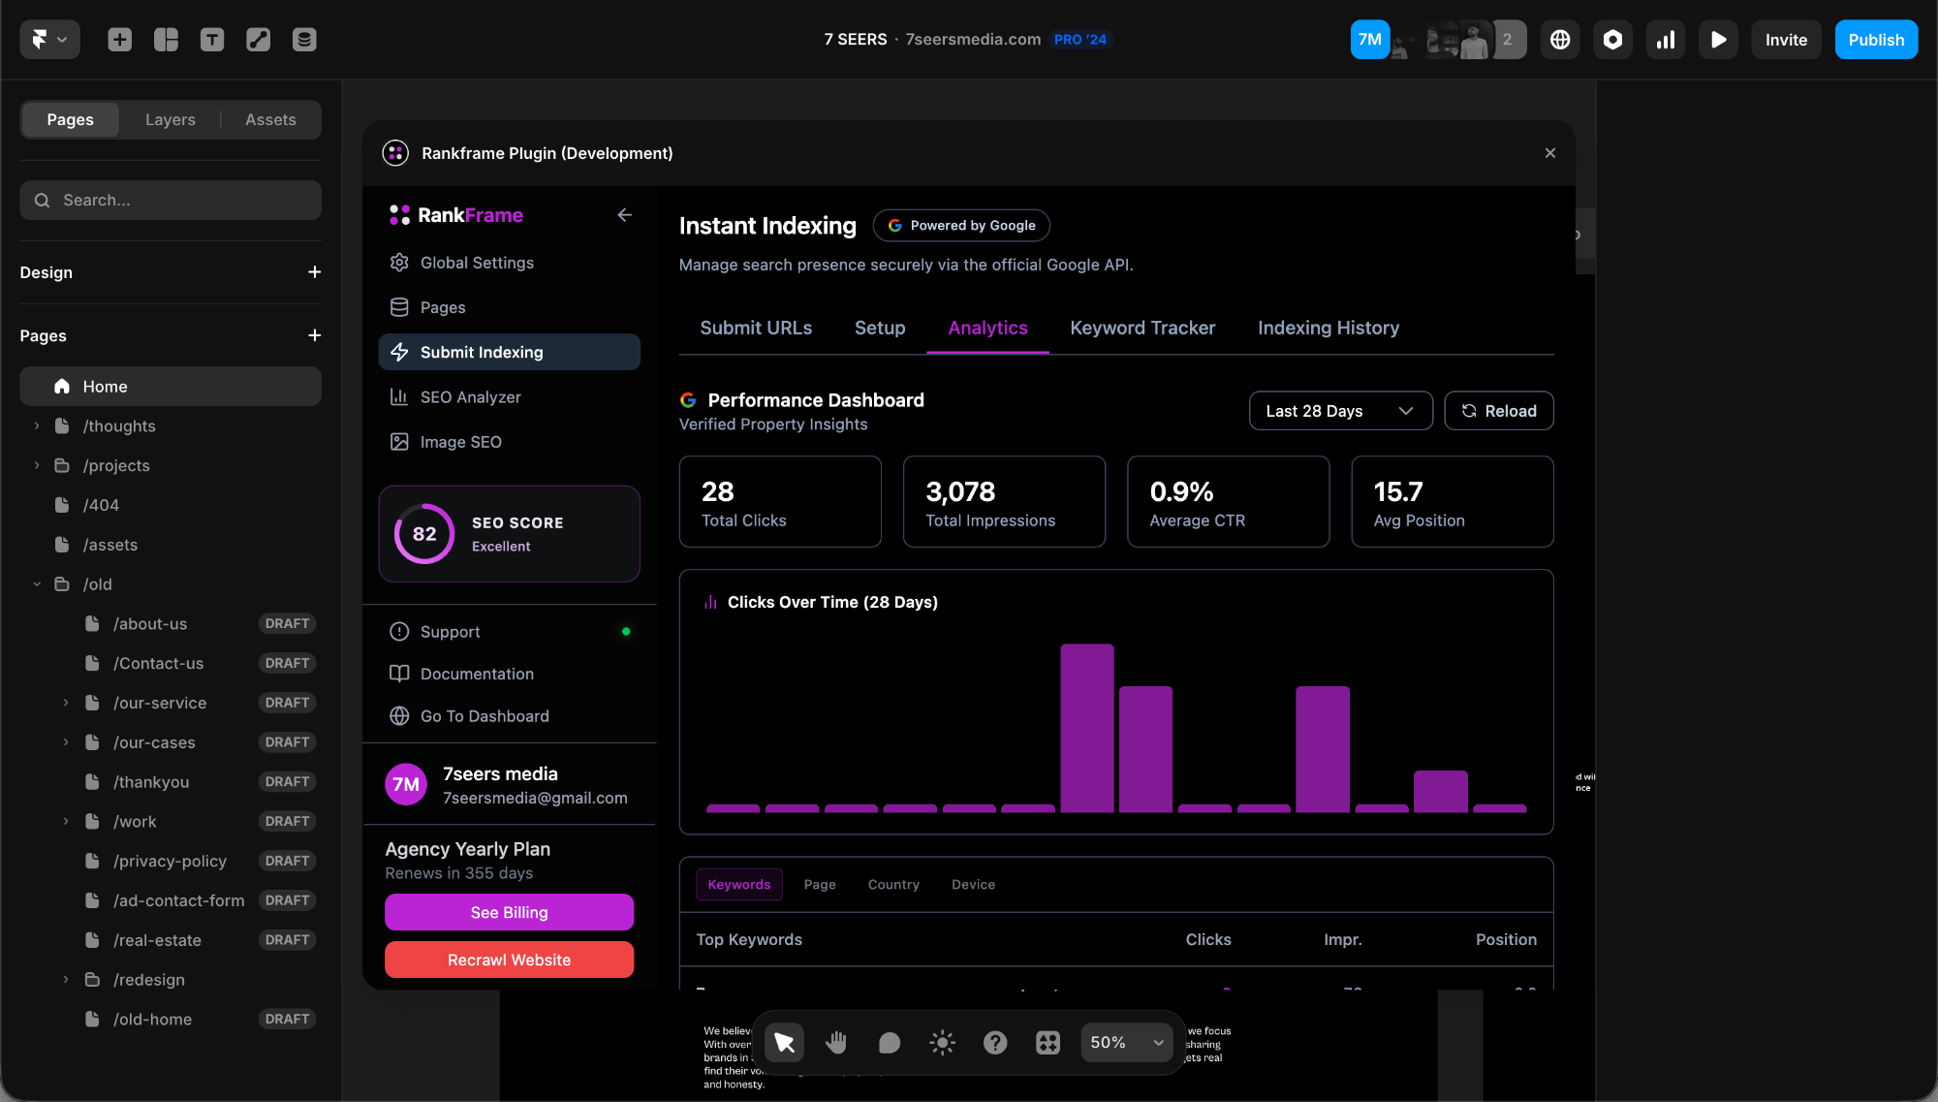Viewport: 1938px width, 1102px height.
Task: Open the comment tool in the bottom toolbar
Action: (889, 1043)
